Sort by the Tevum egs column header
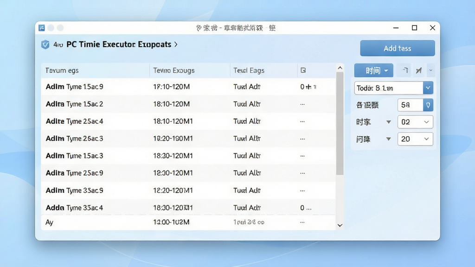The image size is (475, 267). click(95, 70)
